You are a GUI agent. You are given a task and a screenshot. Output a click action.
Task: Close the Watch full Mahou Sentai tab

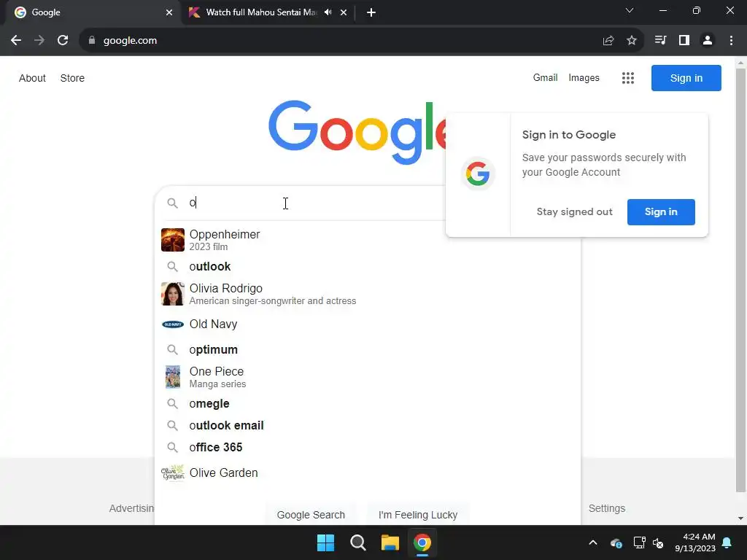[x=344, y=12]
